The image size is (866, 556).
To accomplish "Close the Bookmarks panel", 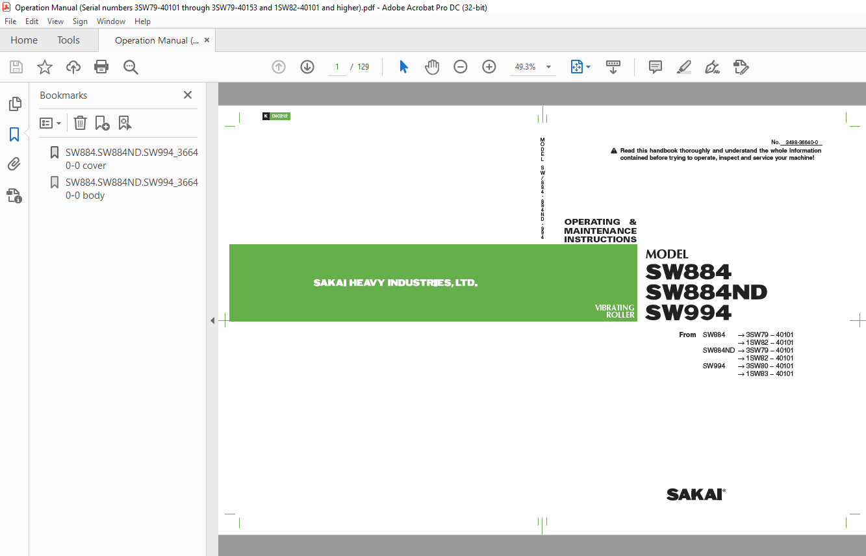I will [x=188, y=95].
